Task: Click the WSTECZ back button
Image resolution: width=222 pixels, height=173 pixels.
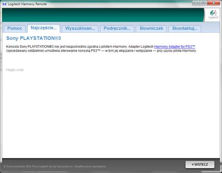Action: (x=200, y=164)
